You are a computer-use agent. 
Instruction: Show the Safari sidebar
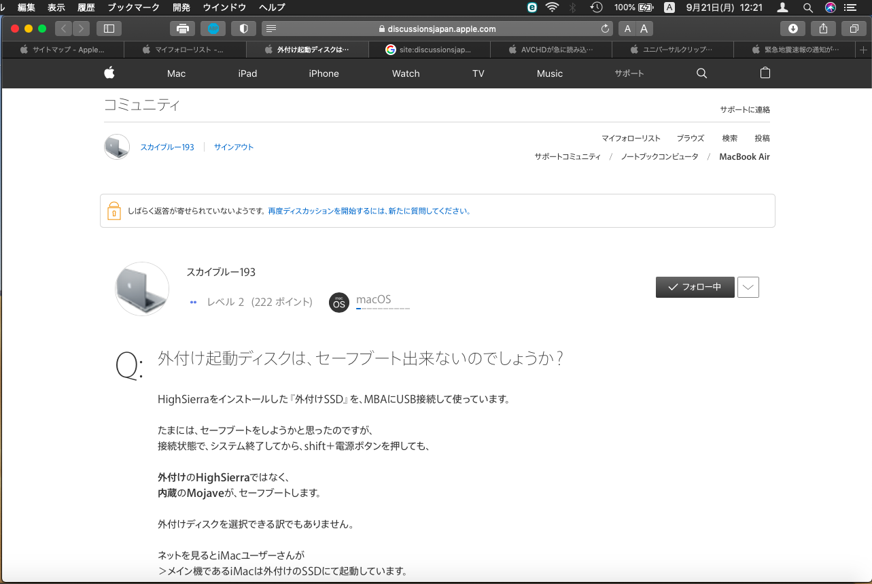(x=109, y=29)
